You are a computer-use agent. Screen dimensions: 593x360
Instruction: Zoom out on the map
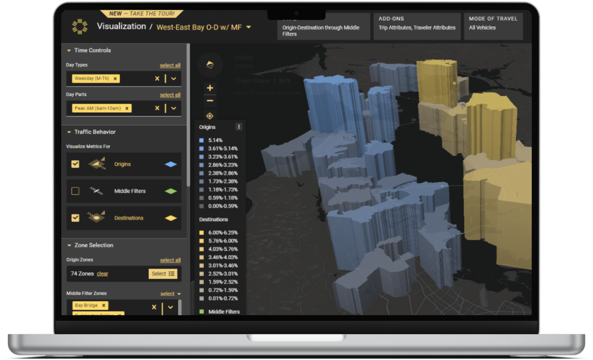210,101
